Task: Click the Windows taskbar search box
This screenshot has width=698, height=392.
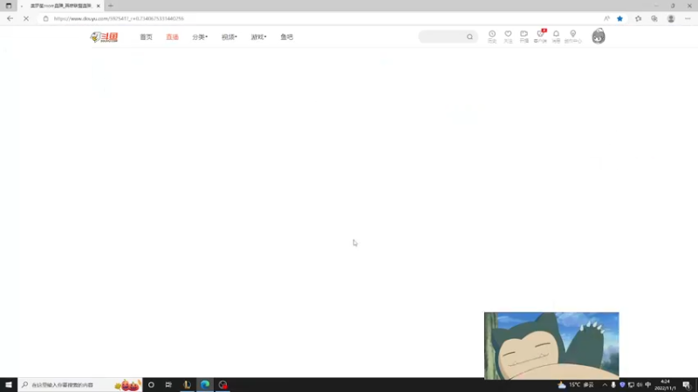Action: (80, 385)
